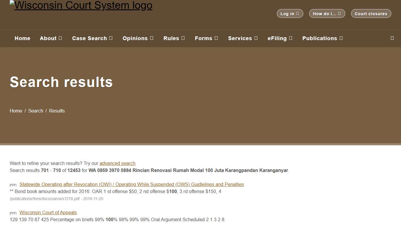Viewport: 401px width, 225px height.
Task: Follow the Wisconsin Court of Appeals link
Action: (x=48, y=212)
